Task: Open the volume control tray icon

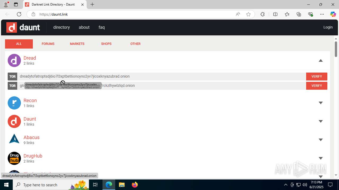Action: coord(305,185)
